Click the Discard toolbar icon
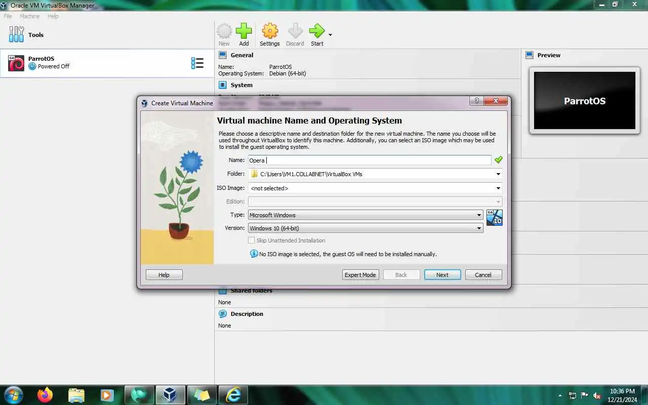The width and height of the screenshot is (648, 405). [x=295, y=31]
